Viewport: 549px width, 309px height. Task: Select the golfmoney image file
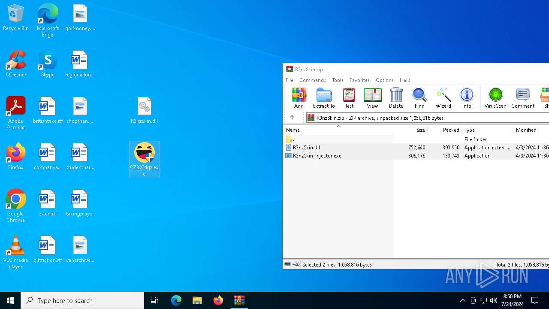pos(80,18)
